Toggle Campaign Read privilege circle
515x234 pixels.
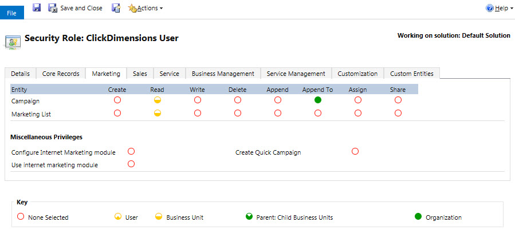[158, 100]
